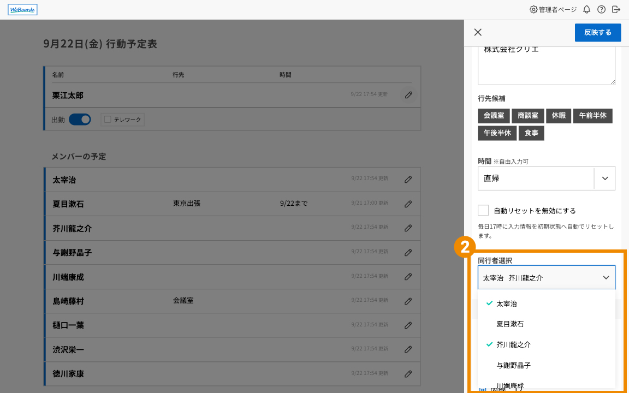Viewport: 629px width, 393px height.
Task: Edit 与謝野晶子 row pencil icon
Action: click(x=408, y=253)
